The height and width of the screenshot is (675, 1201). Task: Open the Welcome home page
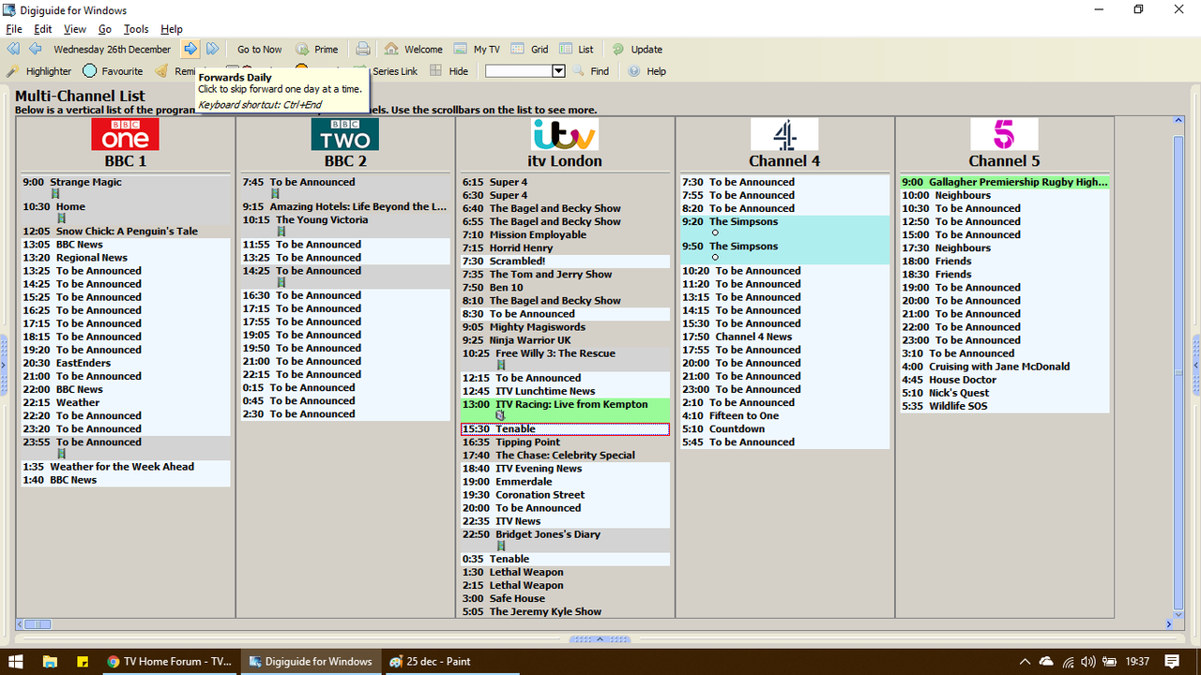pyautogui.click(x=413, y=50)
